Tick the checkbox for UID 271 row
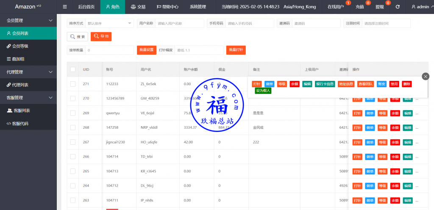 (x=73, y=84)
